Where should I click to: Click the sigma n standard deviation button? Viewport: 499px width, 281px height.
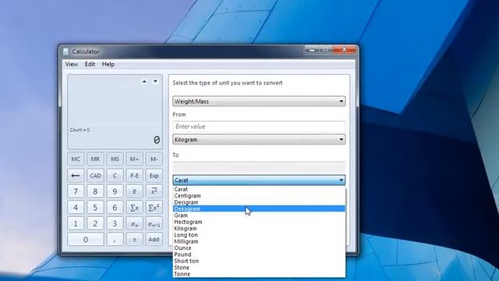(x=134, y=223)
